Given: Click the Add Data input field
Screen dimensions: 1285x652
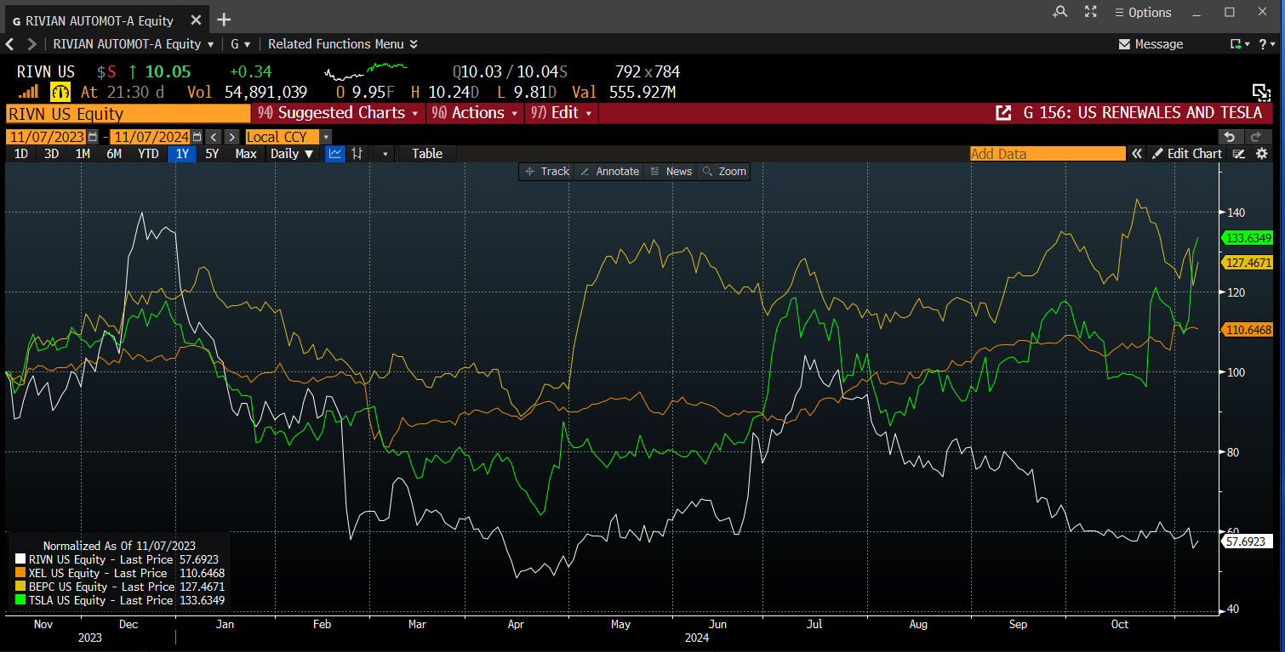Looking at the screenshot, I should point(1047,154).
